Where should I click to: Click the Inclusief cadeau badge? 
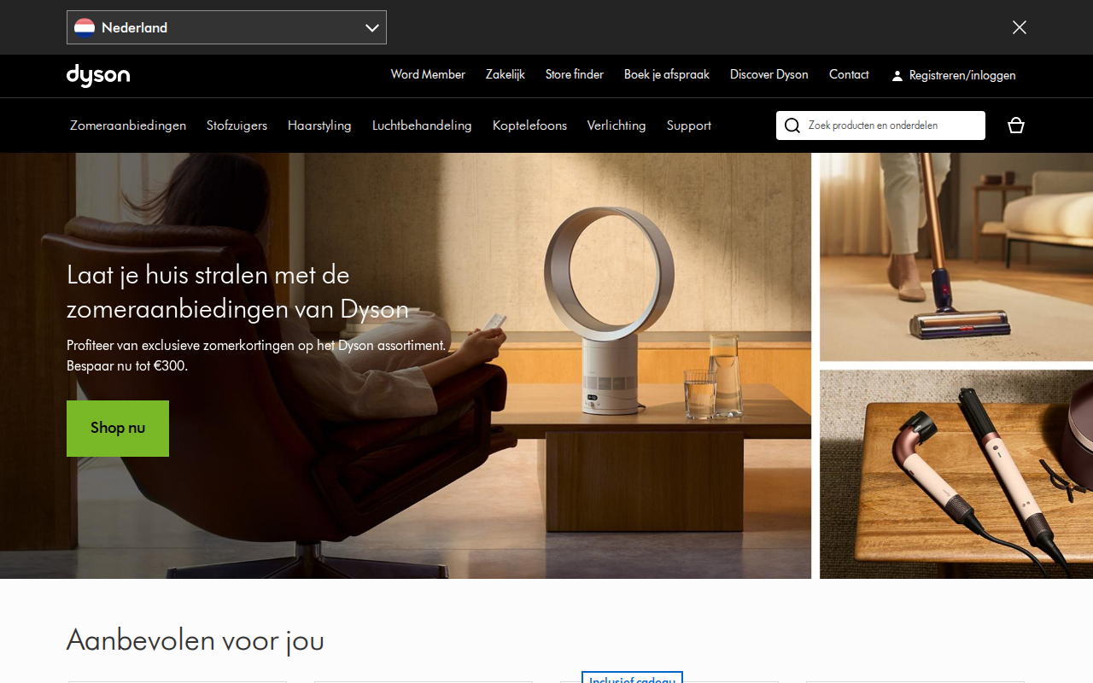(x=632, y=678)
